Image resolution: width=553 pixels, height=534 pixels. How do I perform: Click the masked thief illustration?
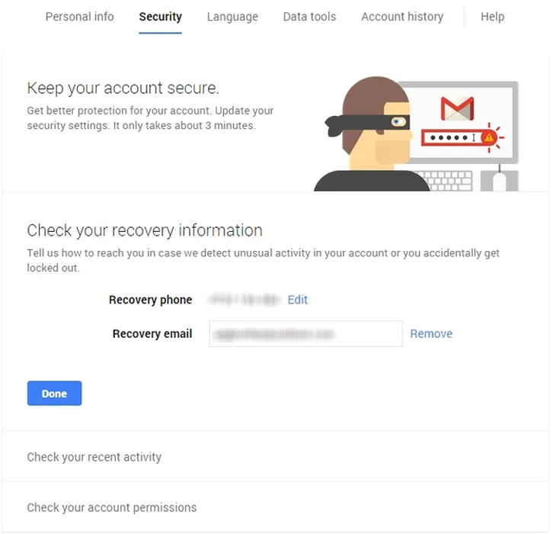(x=372, y=134)
